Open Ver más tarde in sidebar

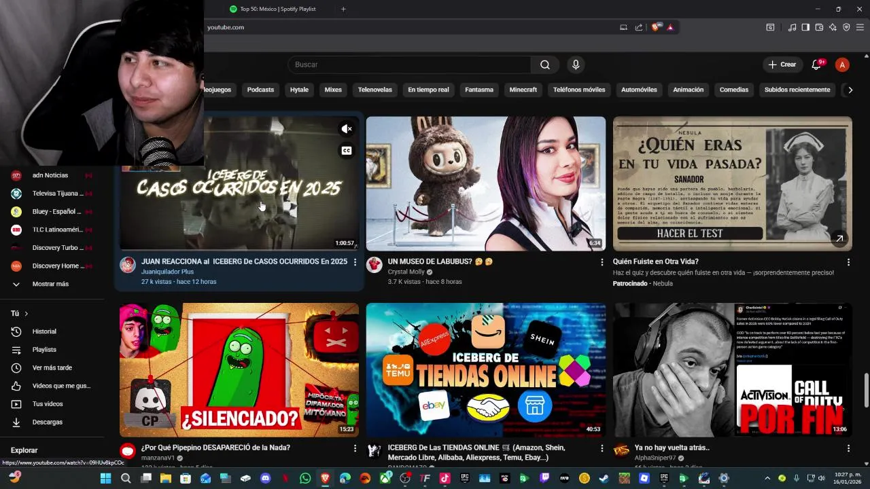(52, 367)
